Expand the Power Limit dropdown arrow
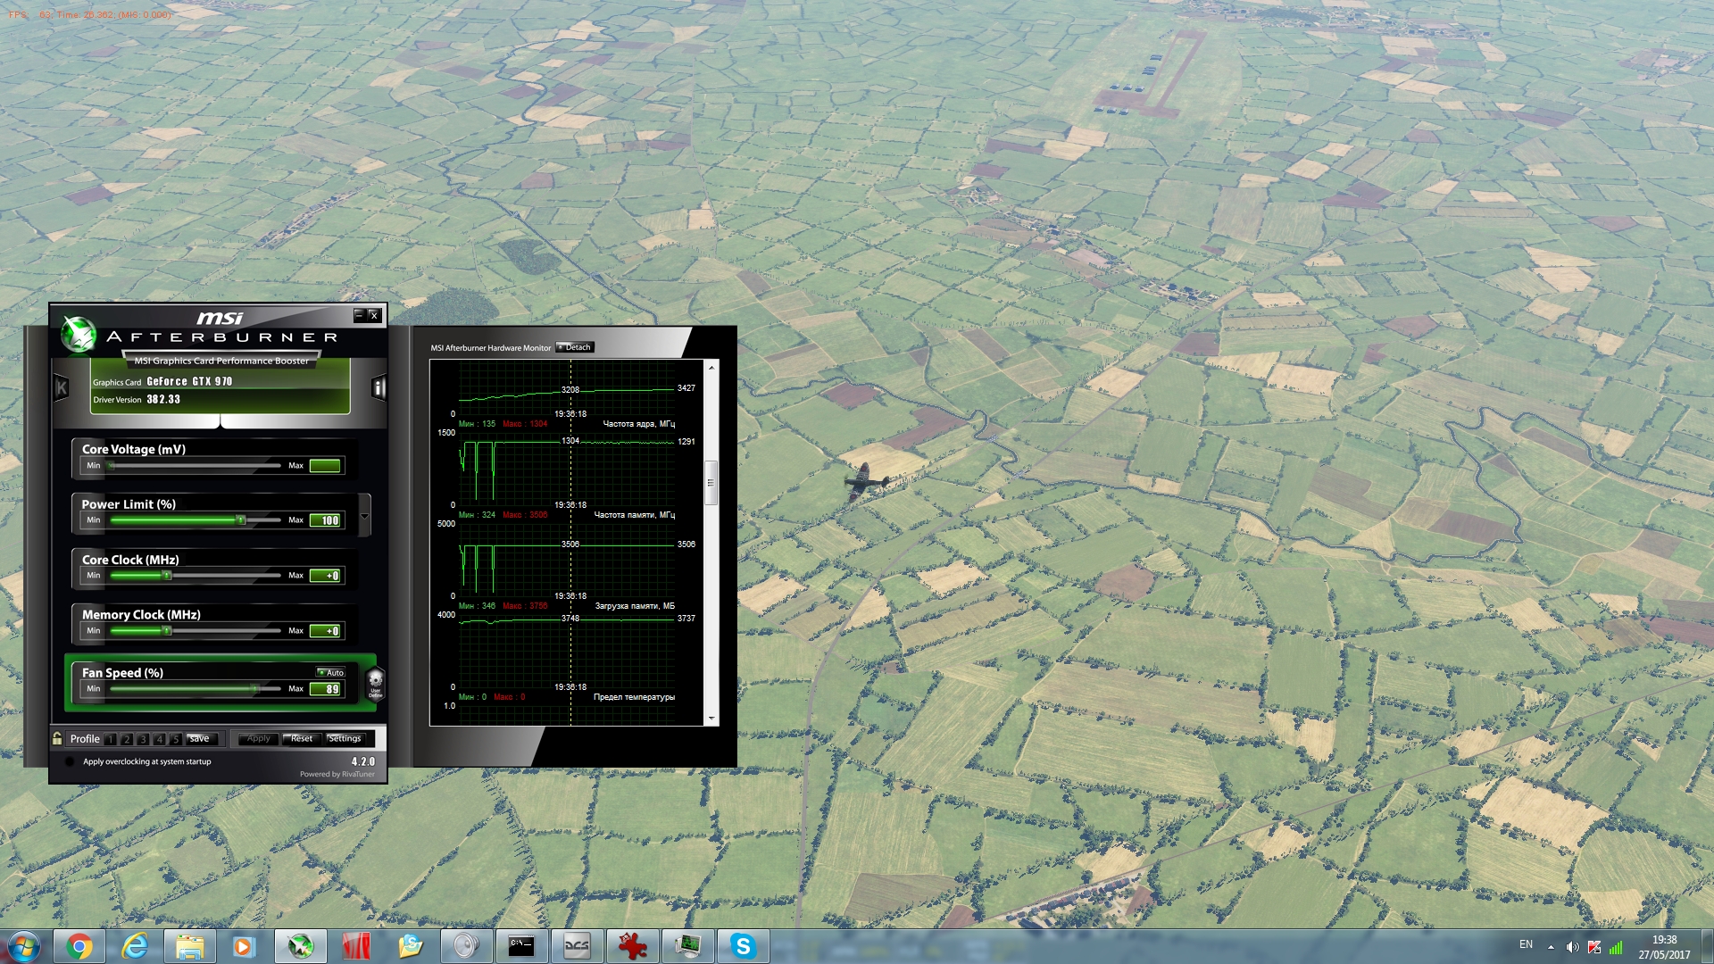This screenshot has height=964, width=1714. [364, 516]
